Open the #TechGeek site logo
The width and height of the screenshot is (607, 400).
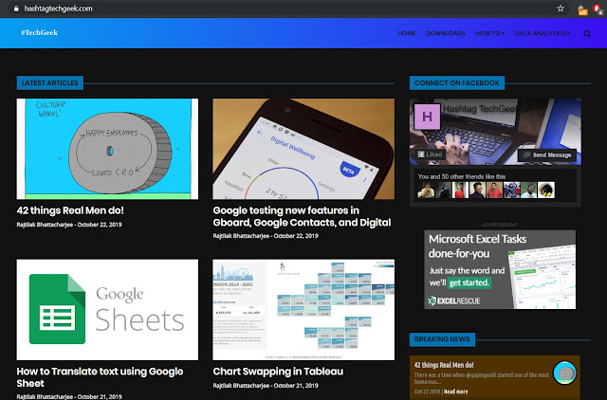[40, 33]
